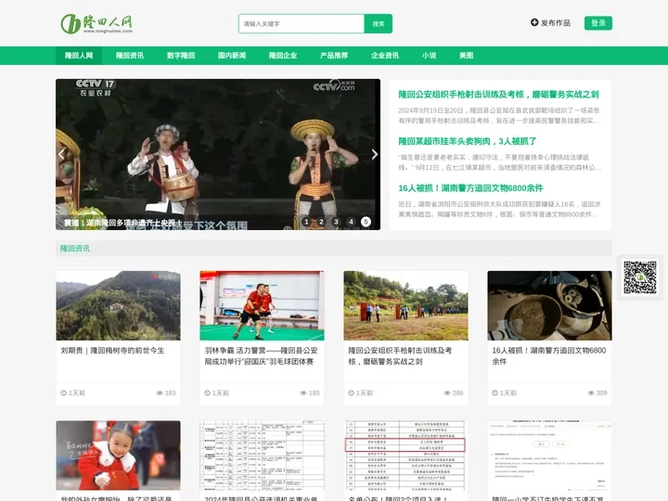Open article 刘期贵｜隆回梅树寺的前世今生
This screenshot has width=668, height=501.
tap(112, 351)
